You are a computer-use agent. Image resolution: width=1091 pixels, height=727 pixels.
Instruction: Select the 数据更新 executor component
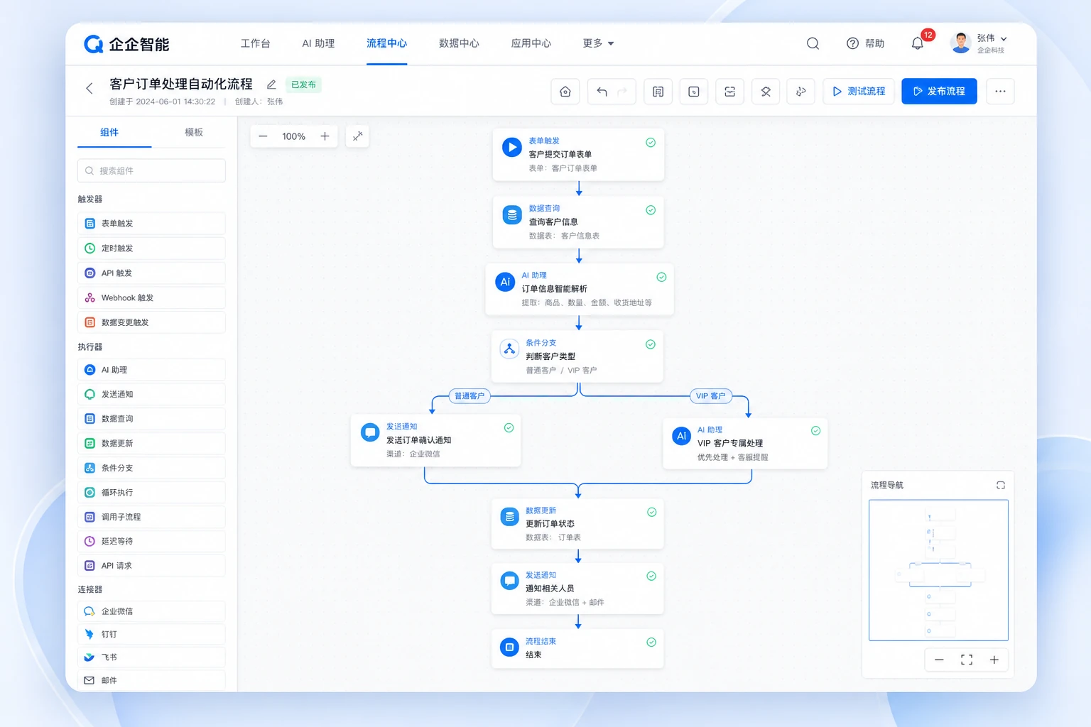pos(151,443)
